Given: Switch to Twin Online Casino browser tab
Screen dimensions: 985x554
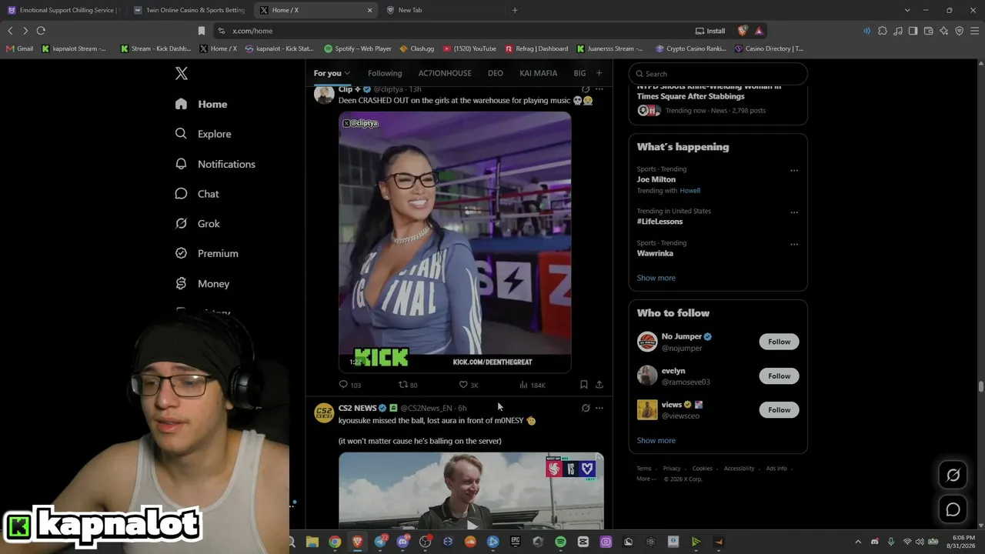Looking at the screenshot, I should click(189, 10).
